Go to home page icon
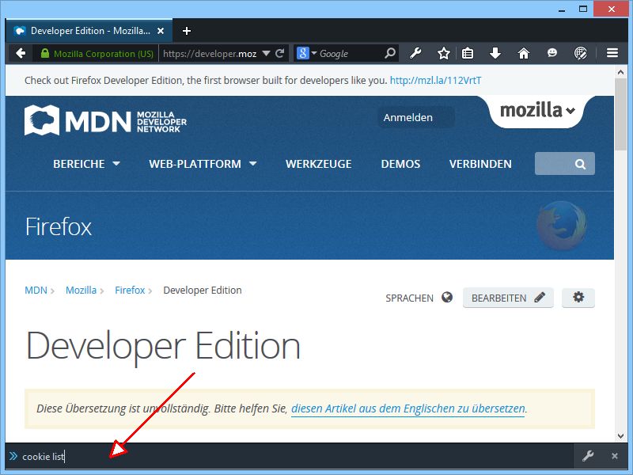 point(524,53)
